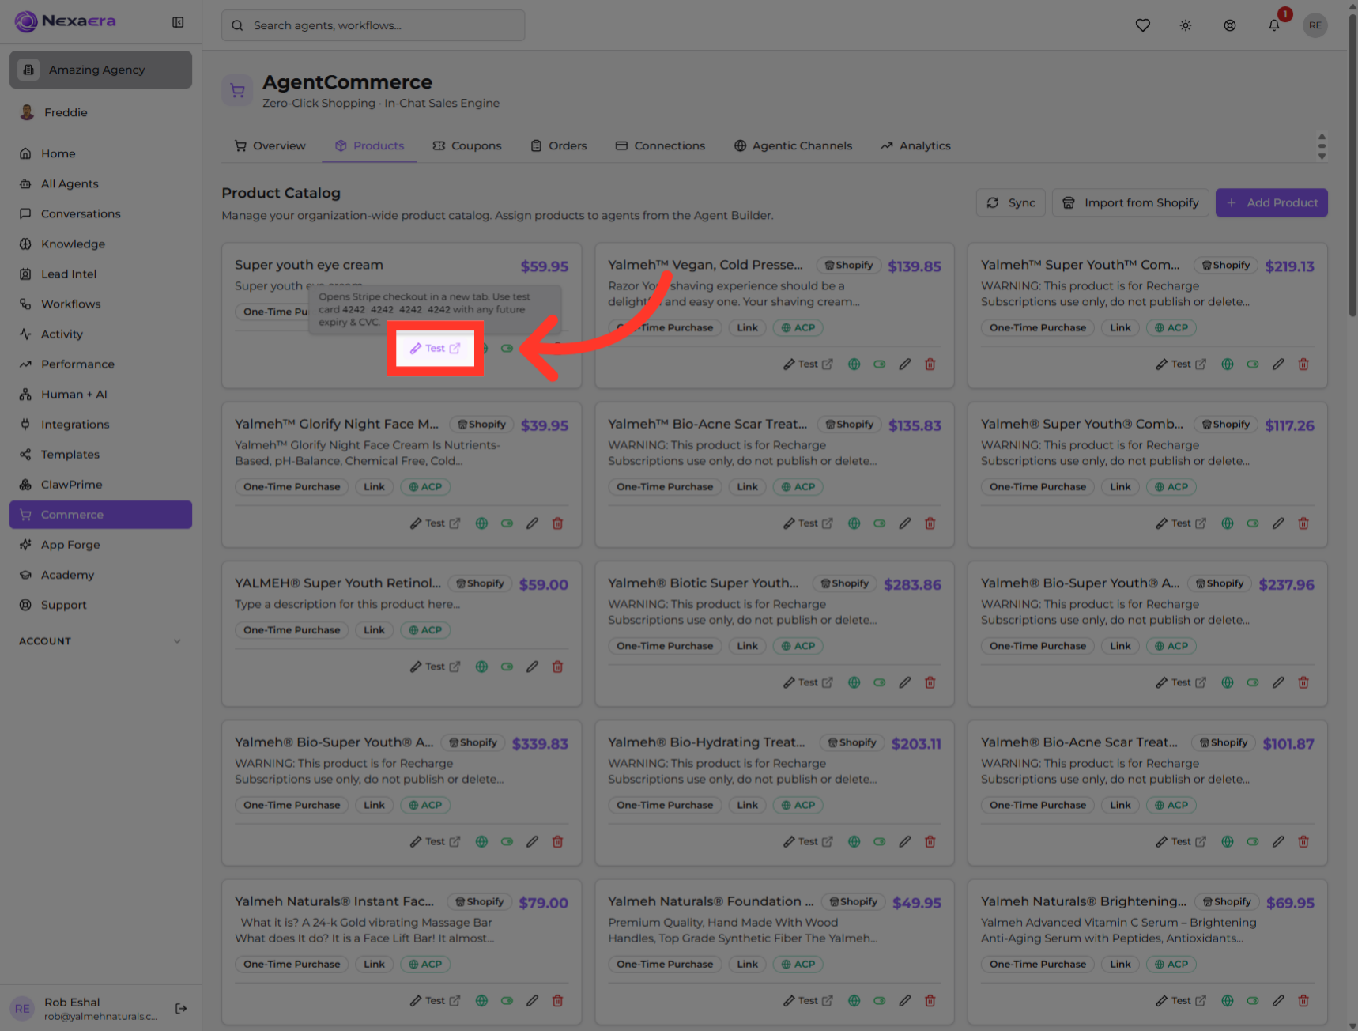Click globe icon on Yalmeh Naturals Foundation card

(x=854, y=1001)
